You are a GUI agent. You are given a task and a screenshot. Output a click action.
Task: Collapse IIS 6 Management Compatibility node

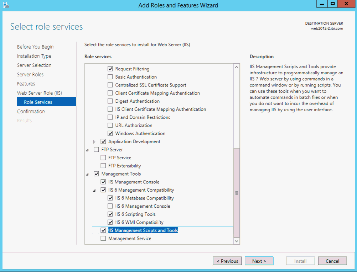[94, 191]
